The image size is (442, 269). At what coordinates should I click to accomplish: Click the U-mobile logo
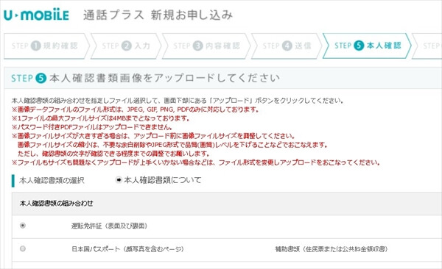pyautogui.click(x=36, y=15)
